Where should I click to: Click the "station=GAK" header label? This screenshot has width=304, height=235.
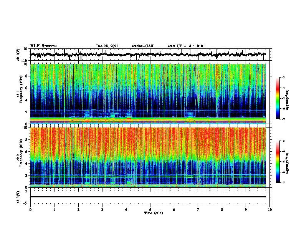(143, 46)
